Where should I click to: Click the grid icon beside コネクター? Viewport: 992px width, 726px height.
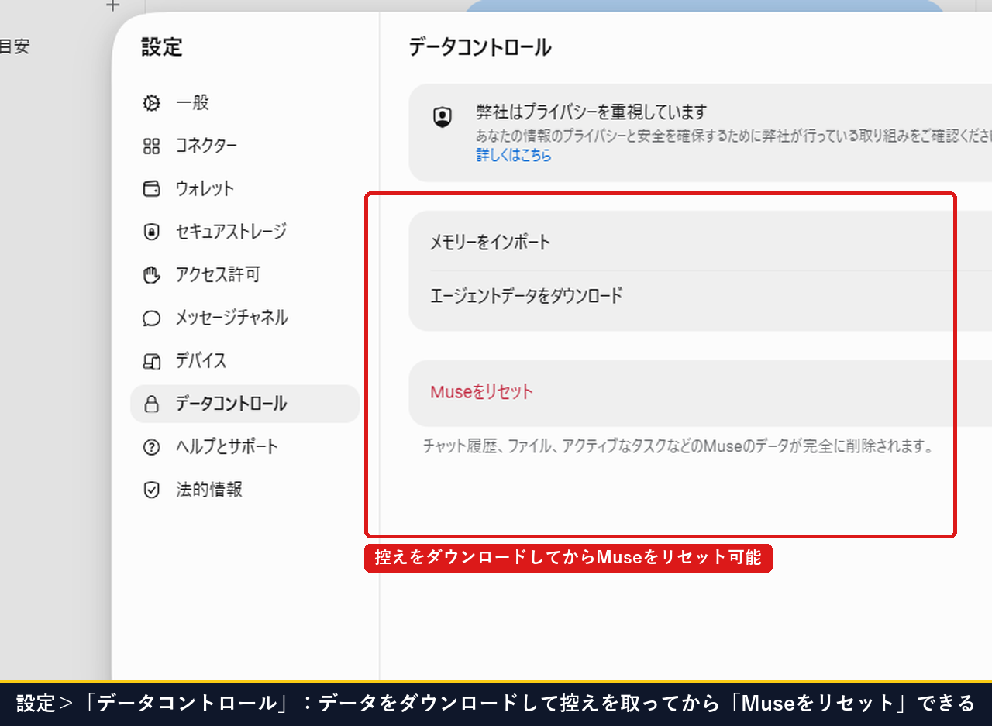coord(152,146)
